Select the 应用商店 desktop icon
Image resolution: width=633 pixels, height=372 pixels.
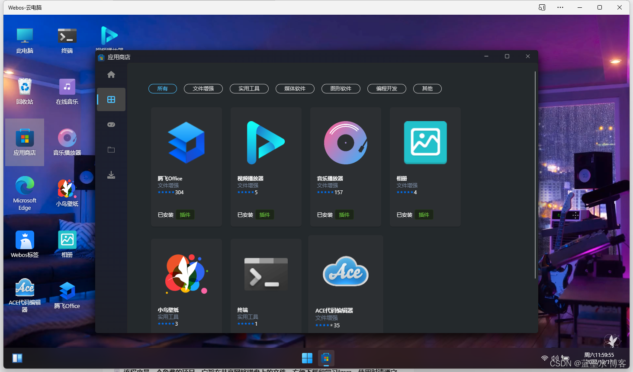[25, 142]
